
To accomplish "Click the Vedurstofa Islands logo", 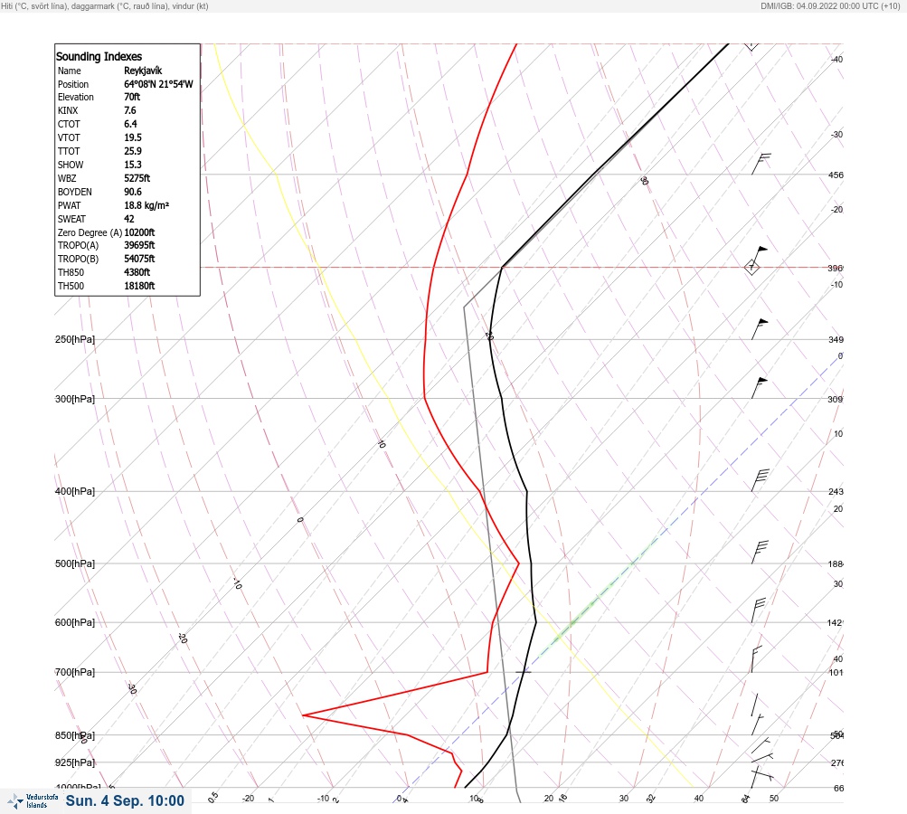I will pos(33,800).
